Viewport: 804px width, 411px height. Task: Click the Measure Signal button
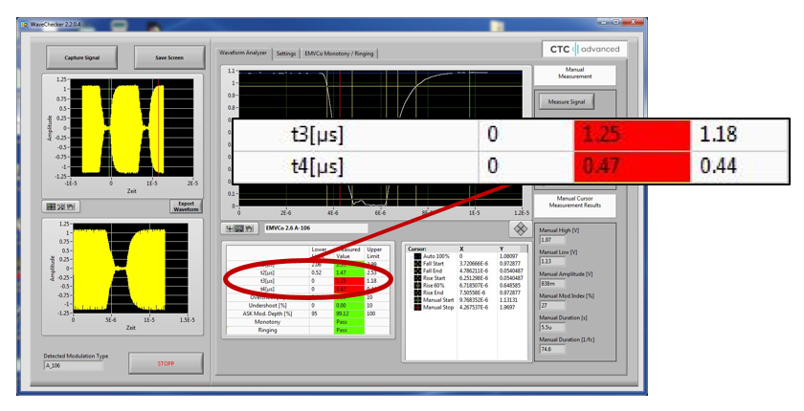566,102
